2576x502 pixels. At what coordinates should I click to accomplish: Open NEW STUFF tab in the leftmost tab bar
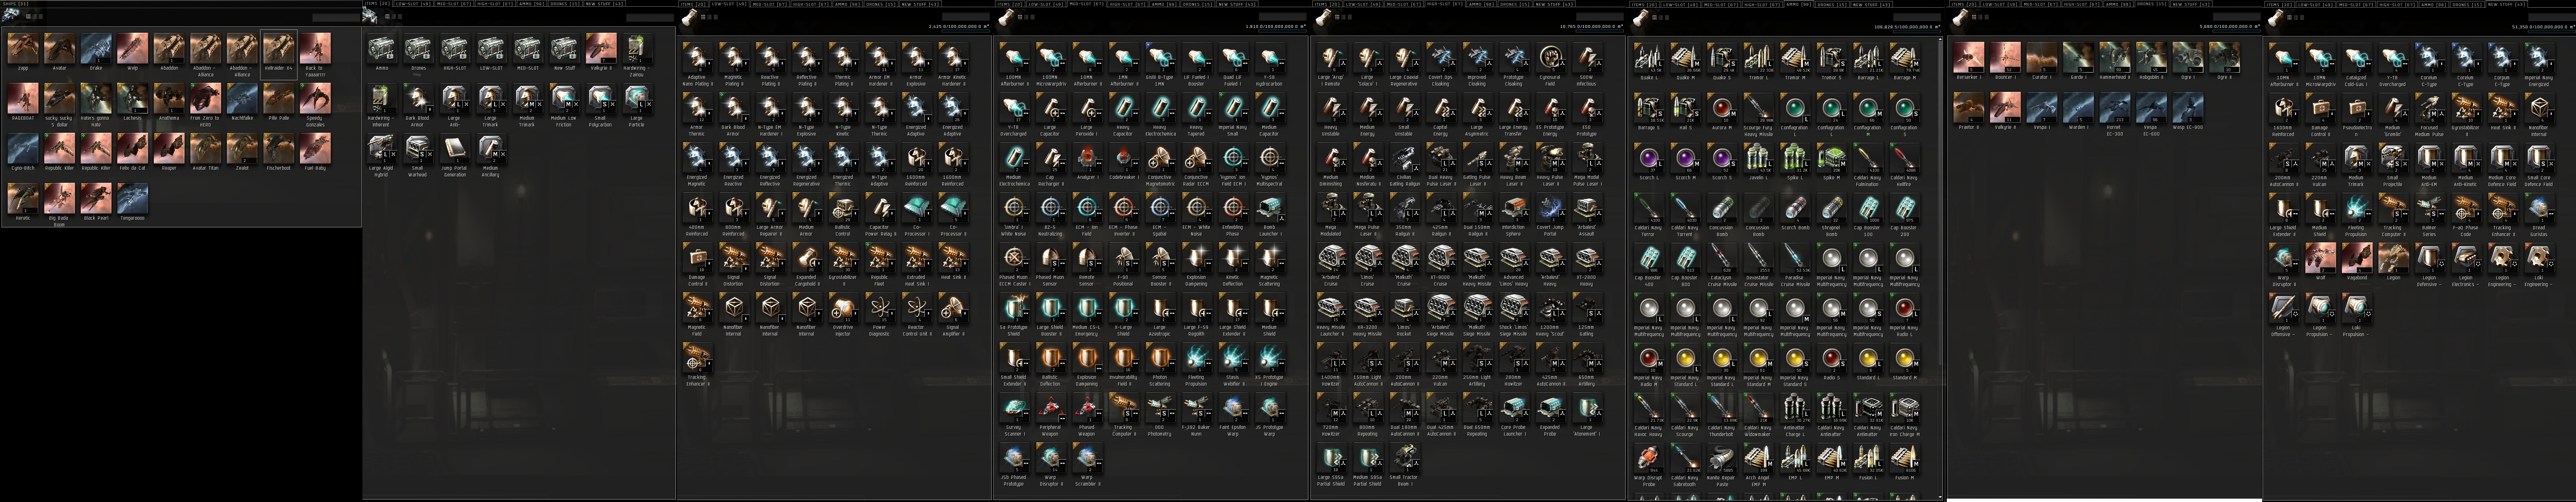[605, 4]
